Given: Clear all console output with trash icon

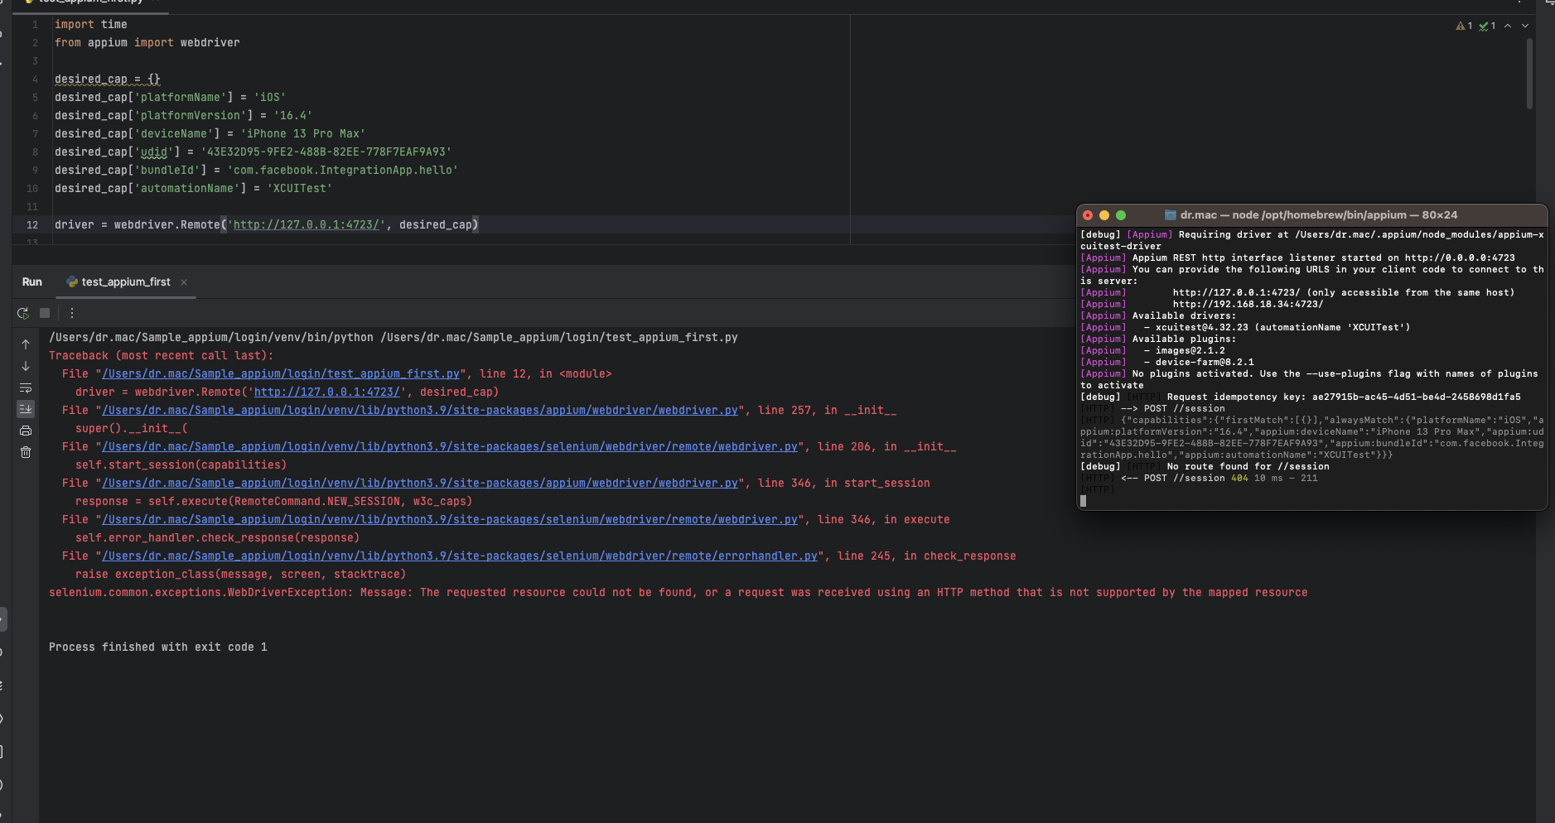Looking at the screenshot, I should coord(26,451).
